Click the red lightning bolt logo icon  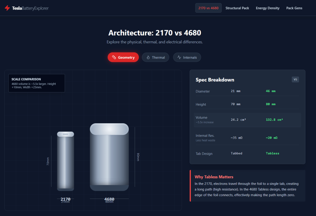[x=7, y=8]
